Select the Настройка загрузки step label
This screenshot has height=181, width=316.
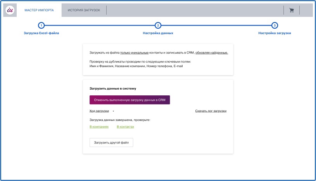(x=275, y=33)
